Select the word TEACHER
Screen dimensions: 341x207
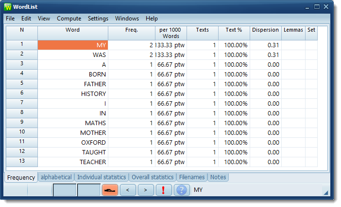[73, 162]
